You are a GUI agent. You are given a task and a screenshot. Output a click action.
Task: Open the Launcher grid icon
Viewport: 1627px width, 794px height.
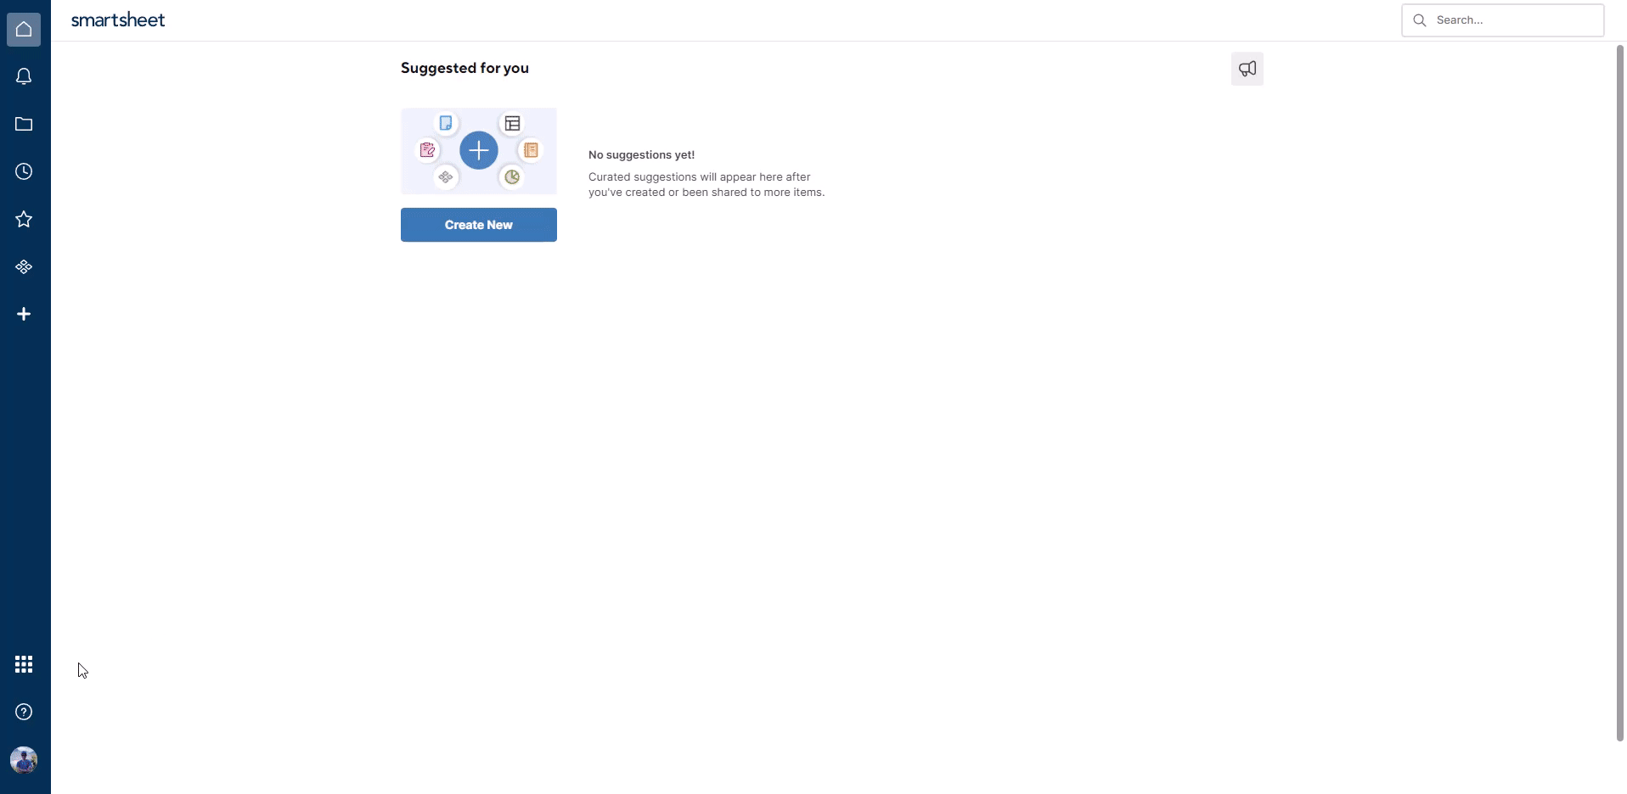(24, 664)
